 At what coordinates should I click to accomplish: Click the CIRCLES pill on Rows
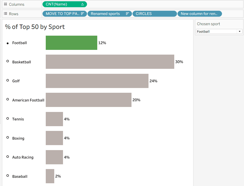coord(154,14)
